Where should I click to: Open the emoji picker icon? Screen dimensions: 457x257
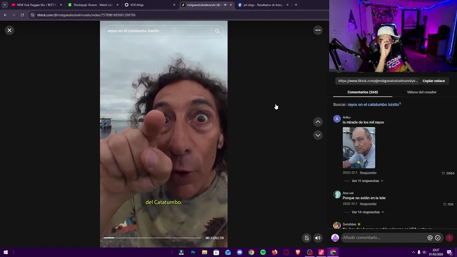(x=438, y=238)
